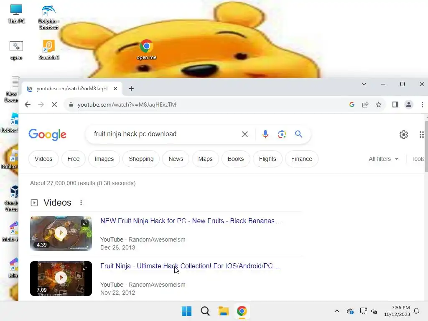Open notifications bell in taskbar
This screenshot has width=428, height=321.
tap(416, 311)
